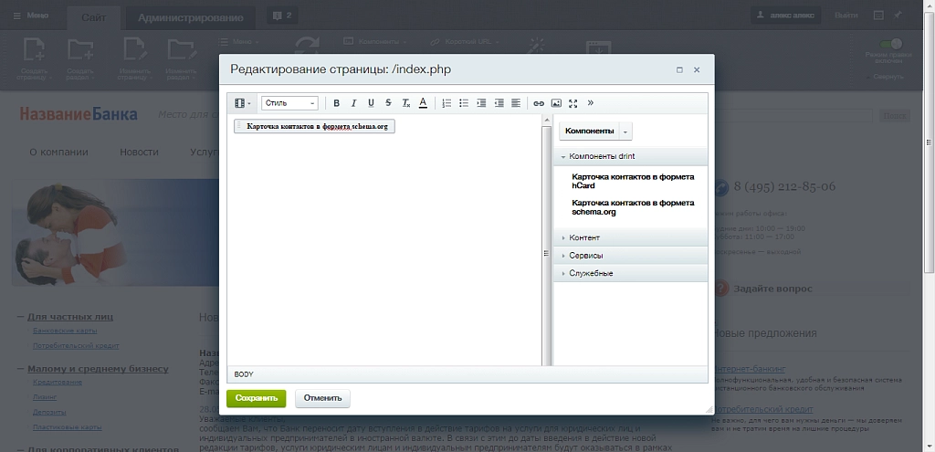Toggle the Режим правки switch
This screenshot has height=452, width=935.
[x=891, y=44]
